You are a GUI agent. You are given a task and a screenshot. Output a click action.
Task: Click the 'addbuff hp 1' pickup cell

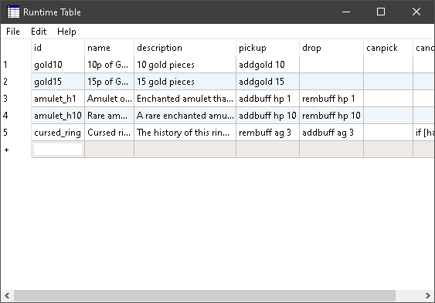tap(267, 99)
